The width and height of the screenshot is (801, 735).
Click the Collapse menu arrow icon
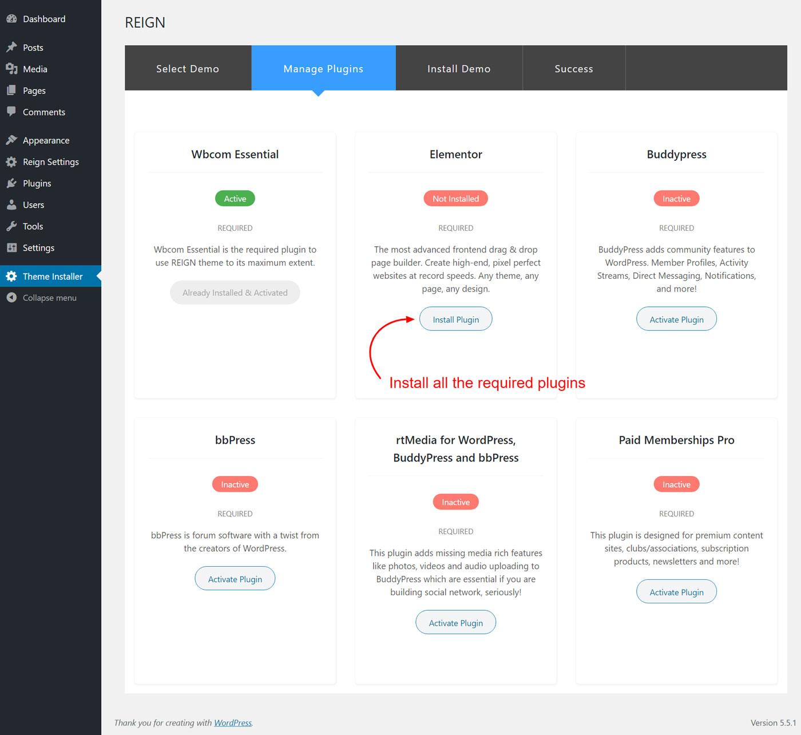tap(11, 298)
